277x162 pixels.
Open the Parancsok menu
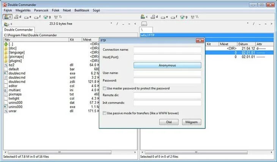click(x=41, y=10)
